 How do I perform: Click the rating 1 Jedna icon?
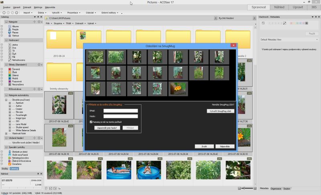point(10,45)
